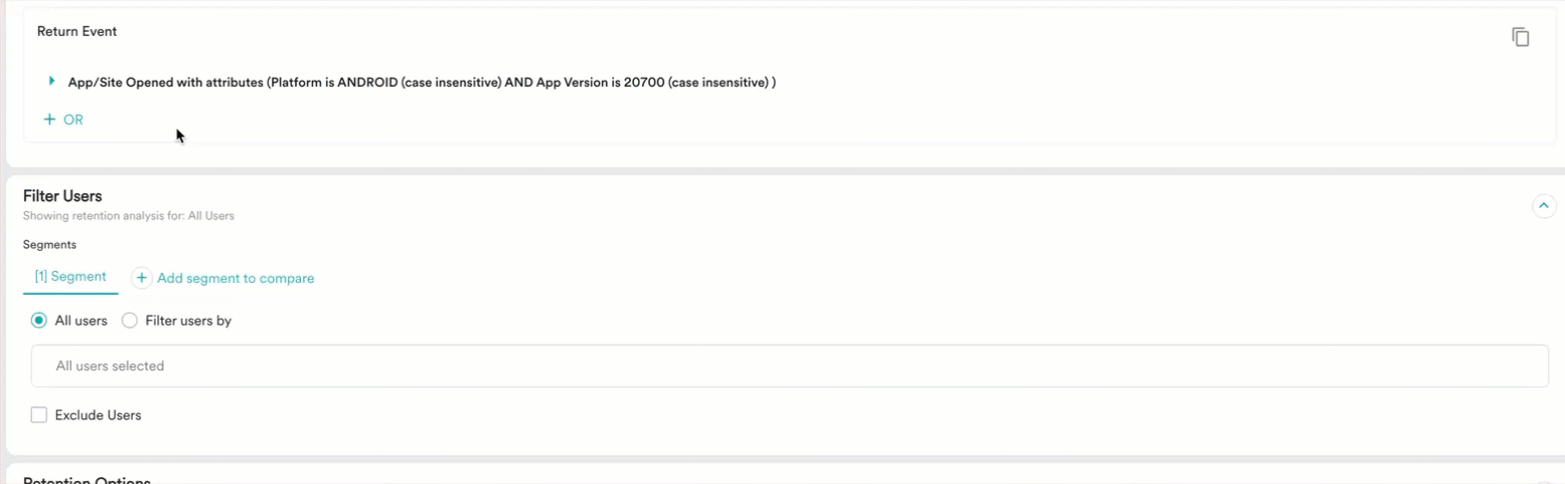Click the Return Event section label
Image resolution: width=1565 pixels, height=484 pixels.
pos(77,32)
